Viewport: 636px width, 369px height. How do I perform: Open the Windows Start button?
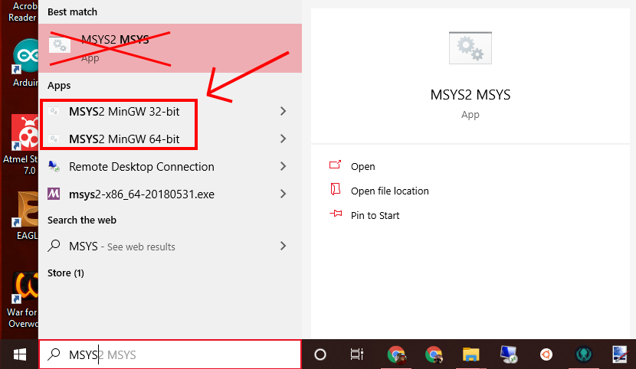[x=19, y=354]
